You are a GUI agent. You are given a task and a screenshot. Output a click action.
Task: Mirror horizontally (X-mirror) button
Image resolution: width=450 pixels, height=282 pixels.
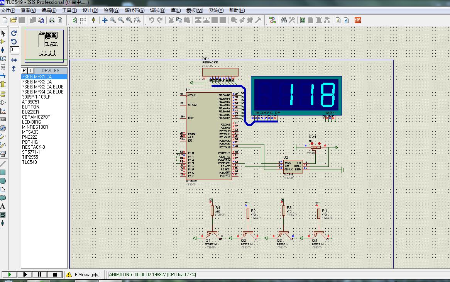pos(14,60)
